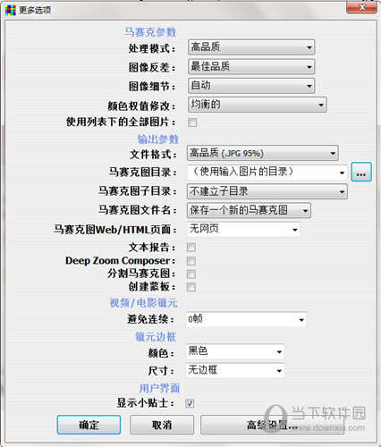The image size is (381, 447).
Task: Open the 处理模式 dropdown
Action: (251, 47)
